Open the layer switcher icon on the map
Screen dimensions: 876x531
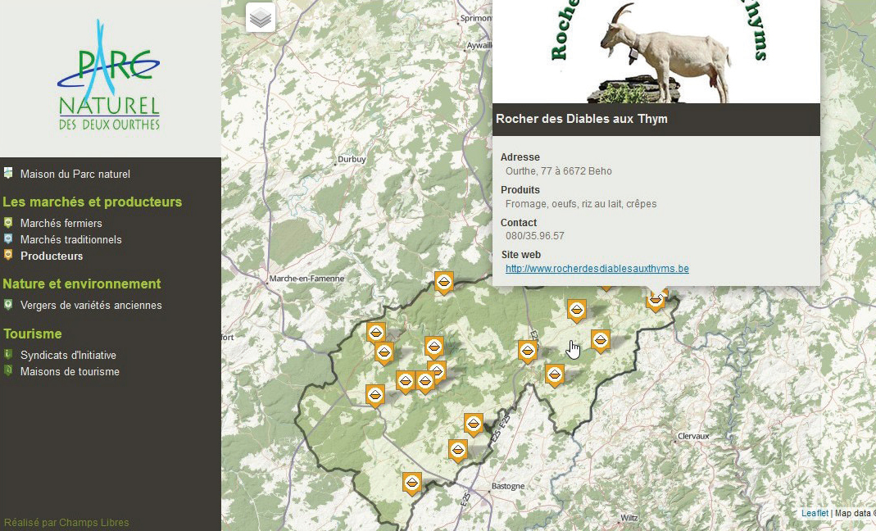[261, 16]
